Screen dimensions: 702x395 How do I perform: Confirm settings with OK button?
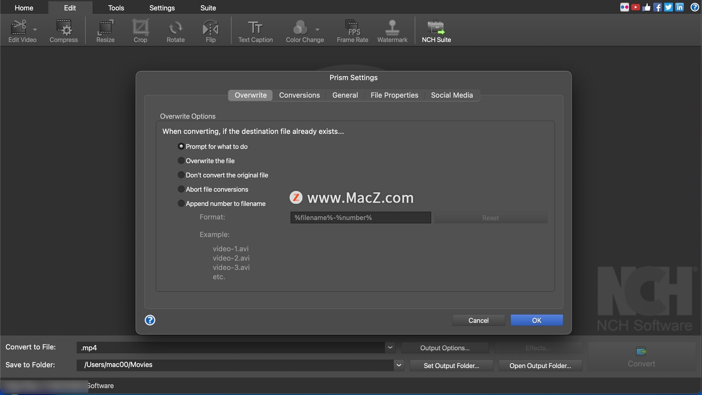(537, 320)
